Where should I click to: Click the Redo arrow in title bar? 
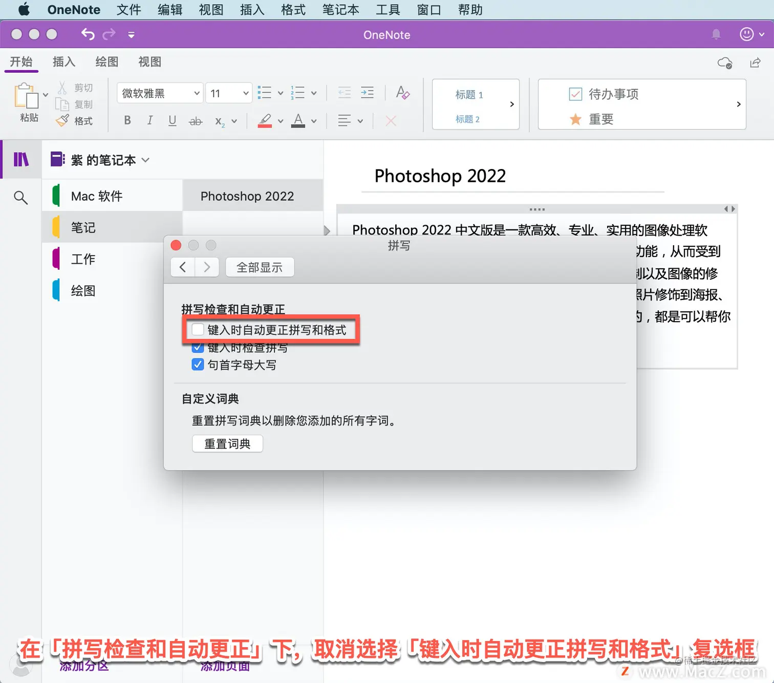coord(109,34)
